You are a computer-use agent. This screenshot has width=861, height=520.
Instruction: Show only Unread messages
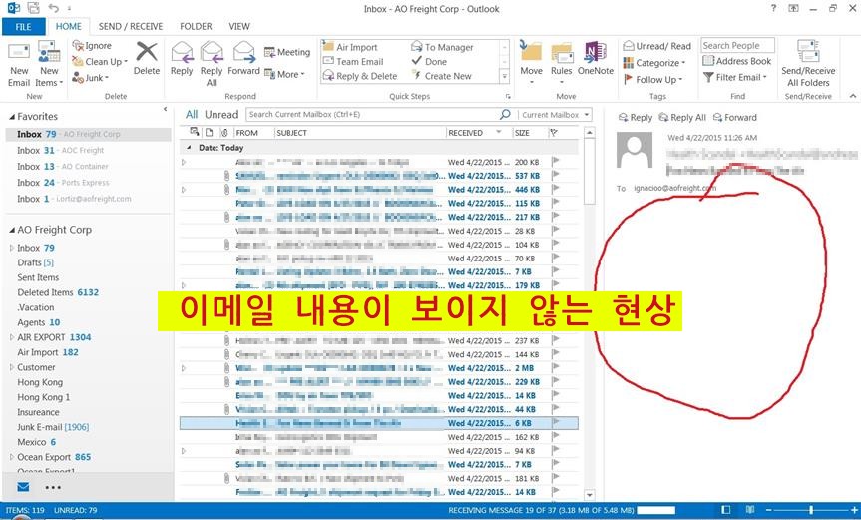pyautogui.click(x=221, y=114)
